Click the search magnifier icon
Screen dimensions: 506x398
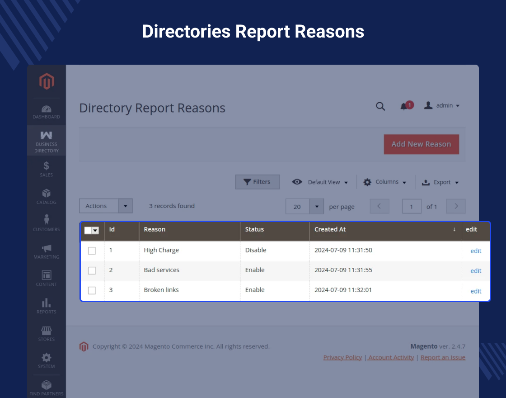click(x=380, y=106)
